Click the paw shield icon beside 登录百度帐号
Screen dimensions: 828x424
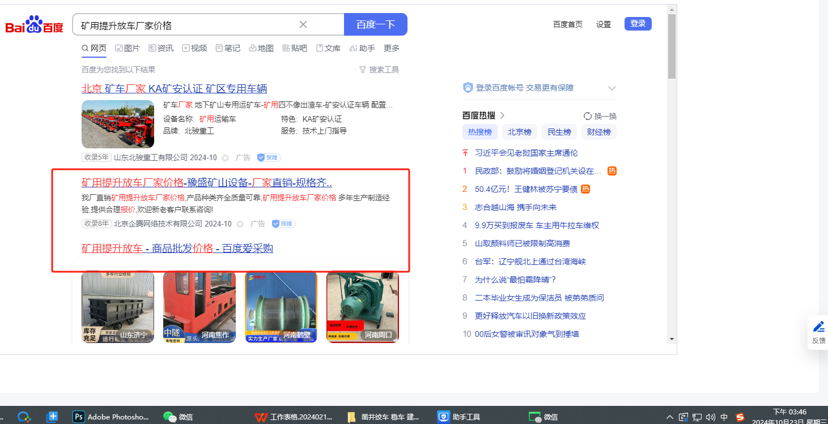click(468, 88)
